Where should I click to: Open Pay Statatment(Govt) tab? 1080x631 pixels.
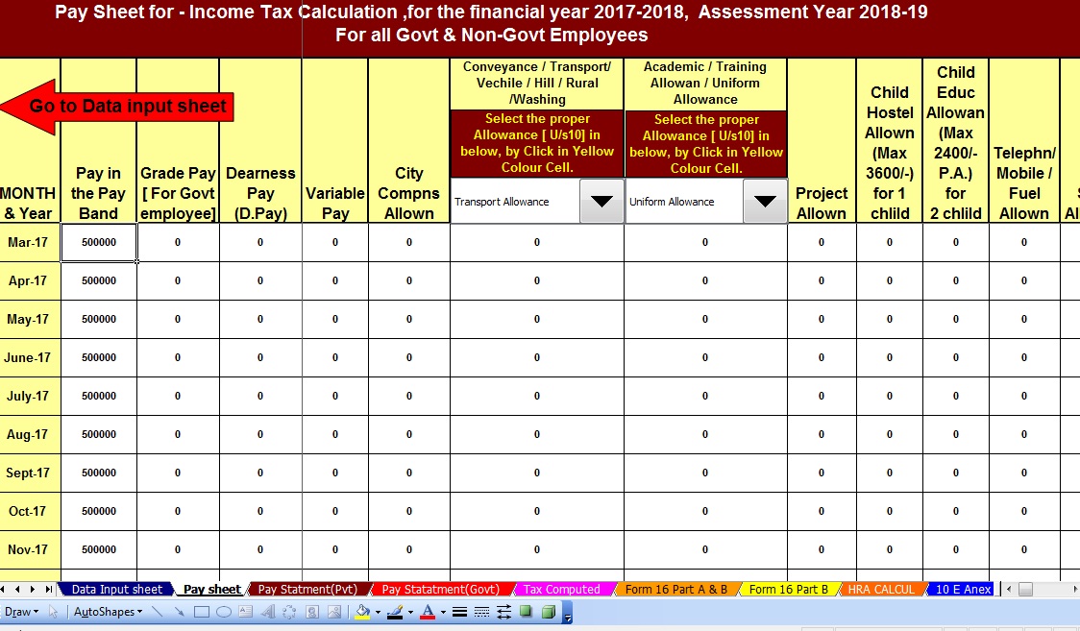[x=440, y=589]
